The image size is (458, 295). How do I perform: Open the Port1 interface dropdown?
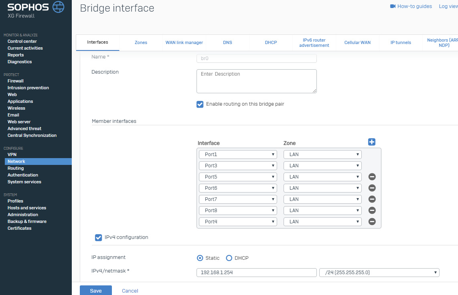pos(238,155)
